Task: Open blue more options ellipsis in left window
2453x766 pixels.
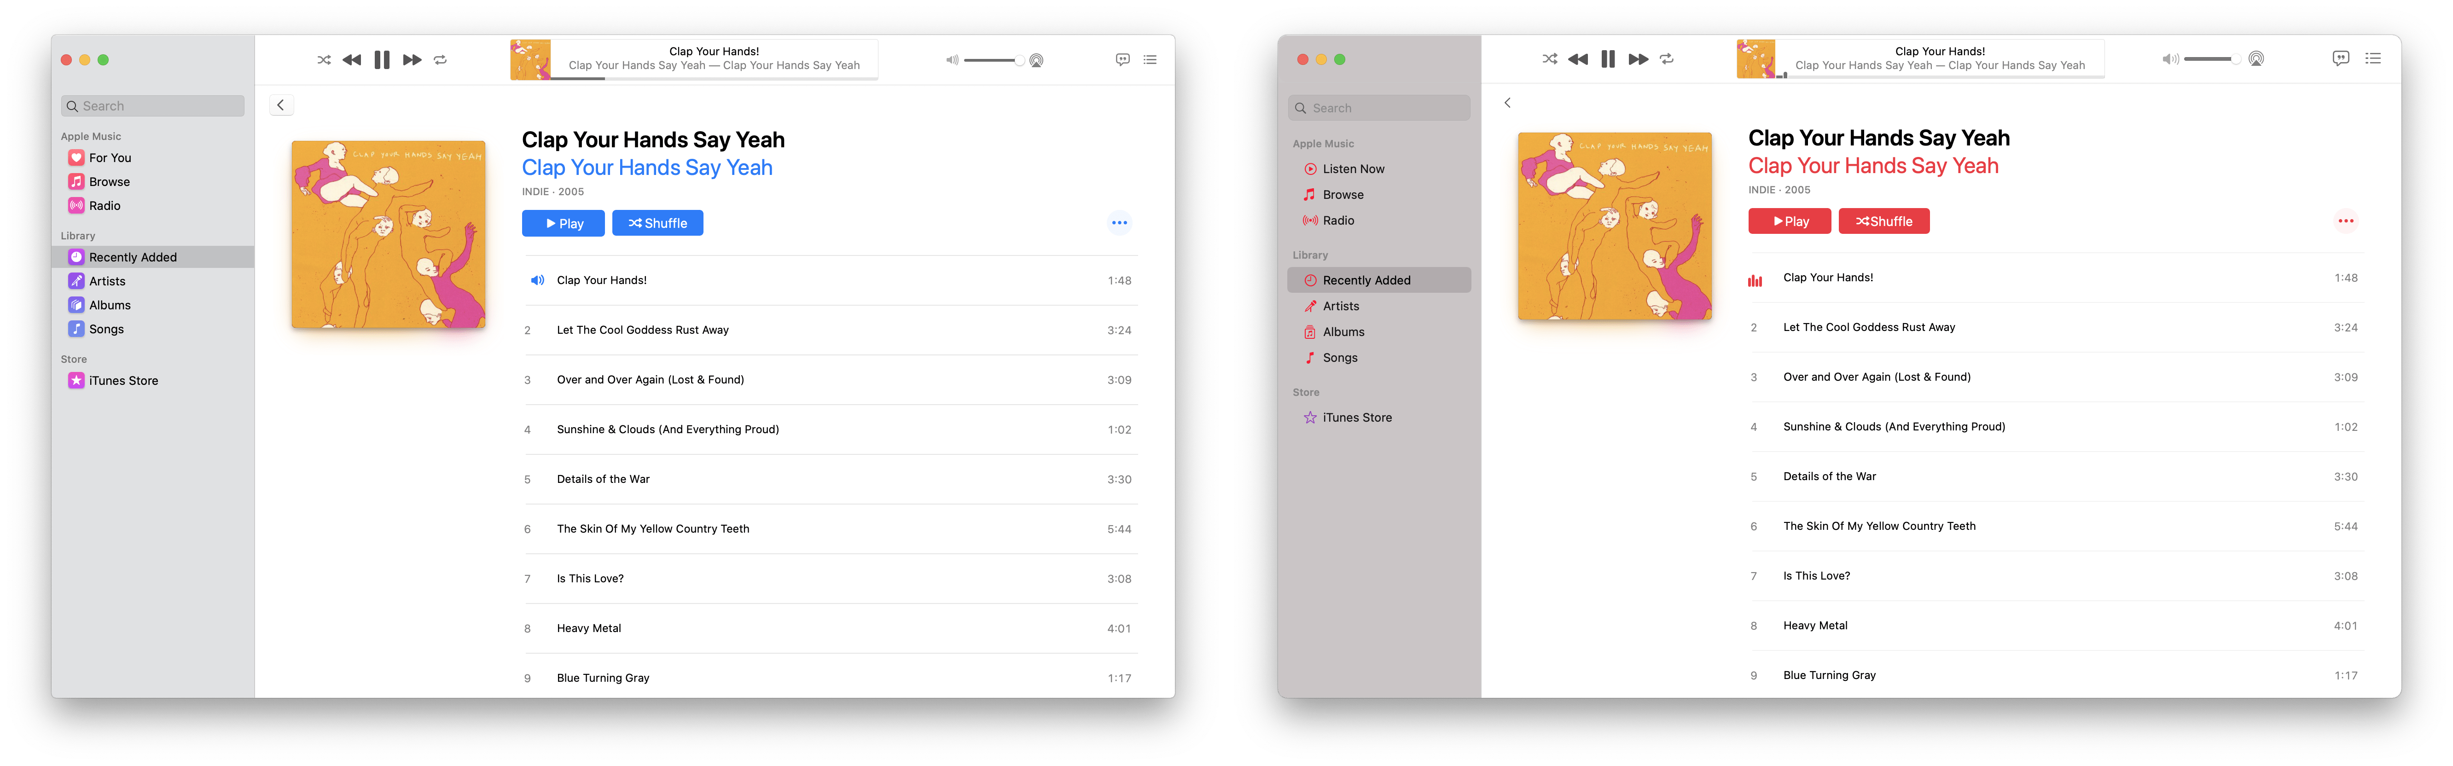Action: click(1120, 223)
